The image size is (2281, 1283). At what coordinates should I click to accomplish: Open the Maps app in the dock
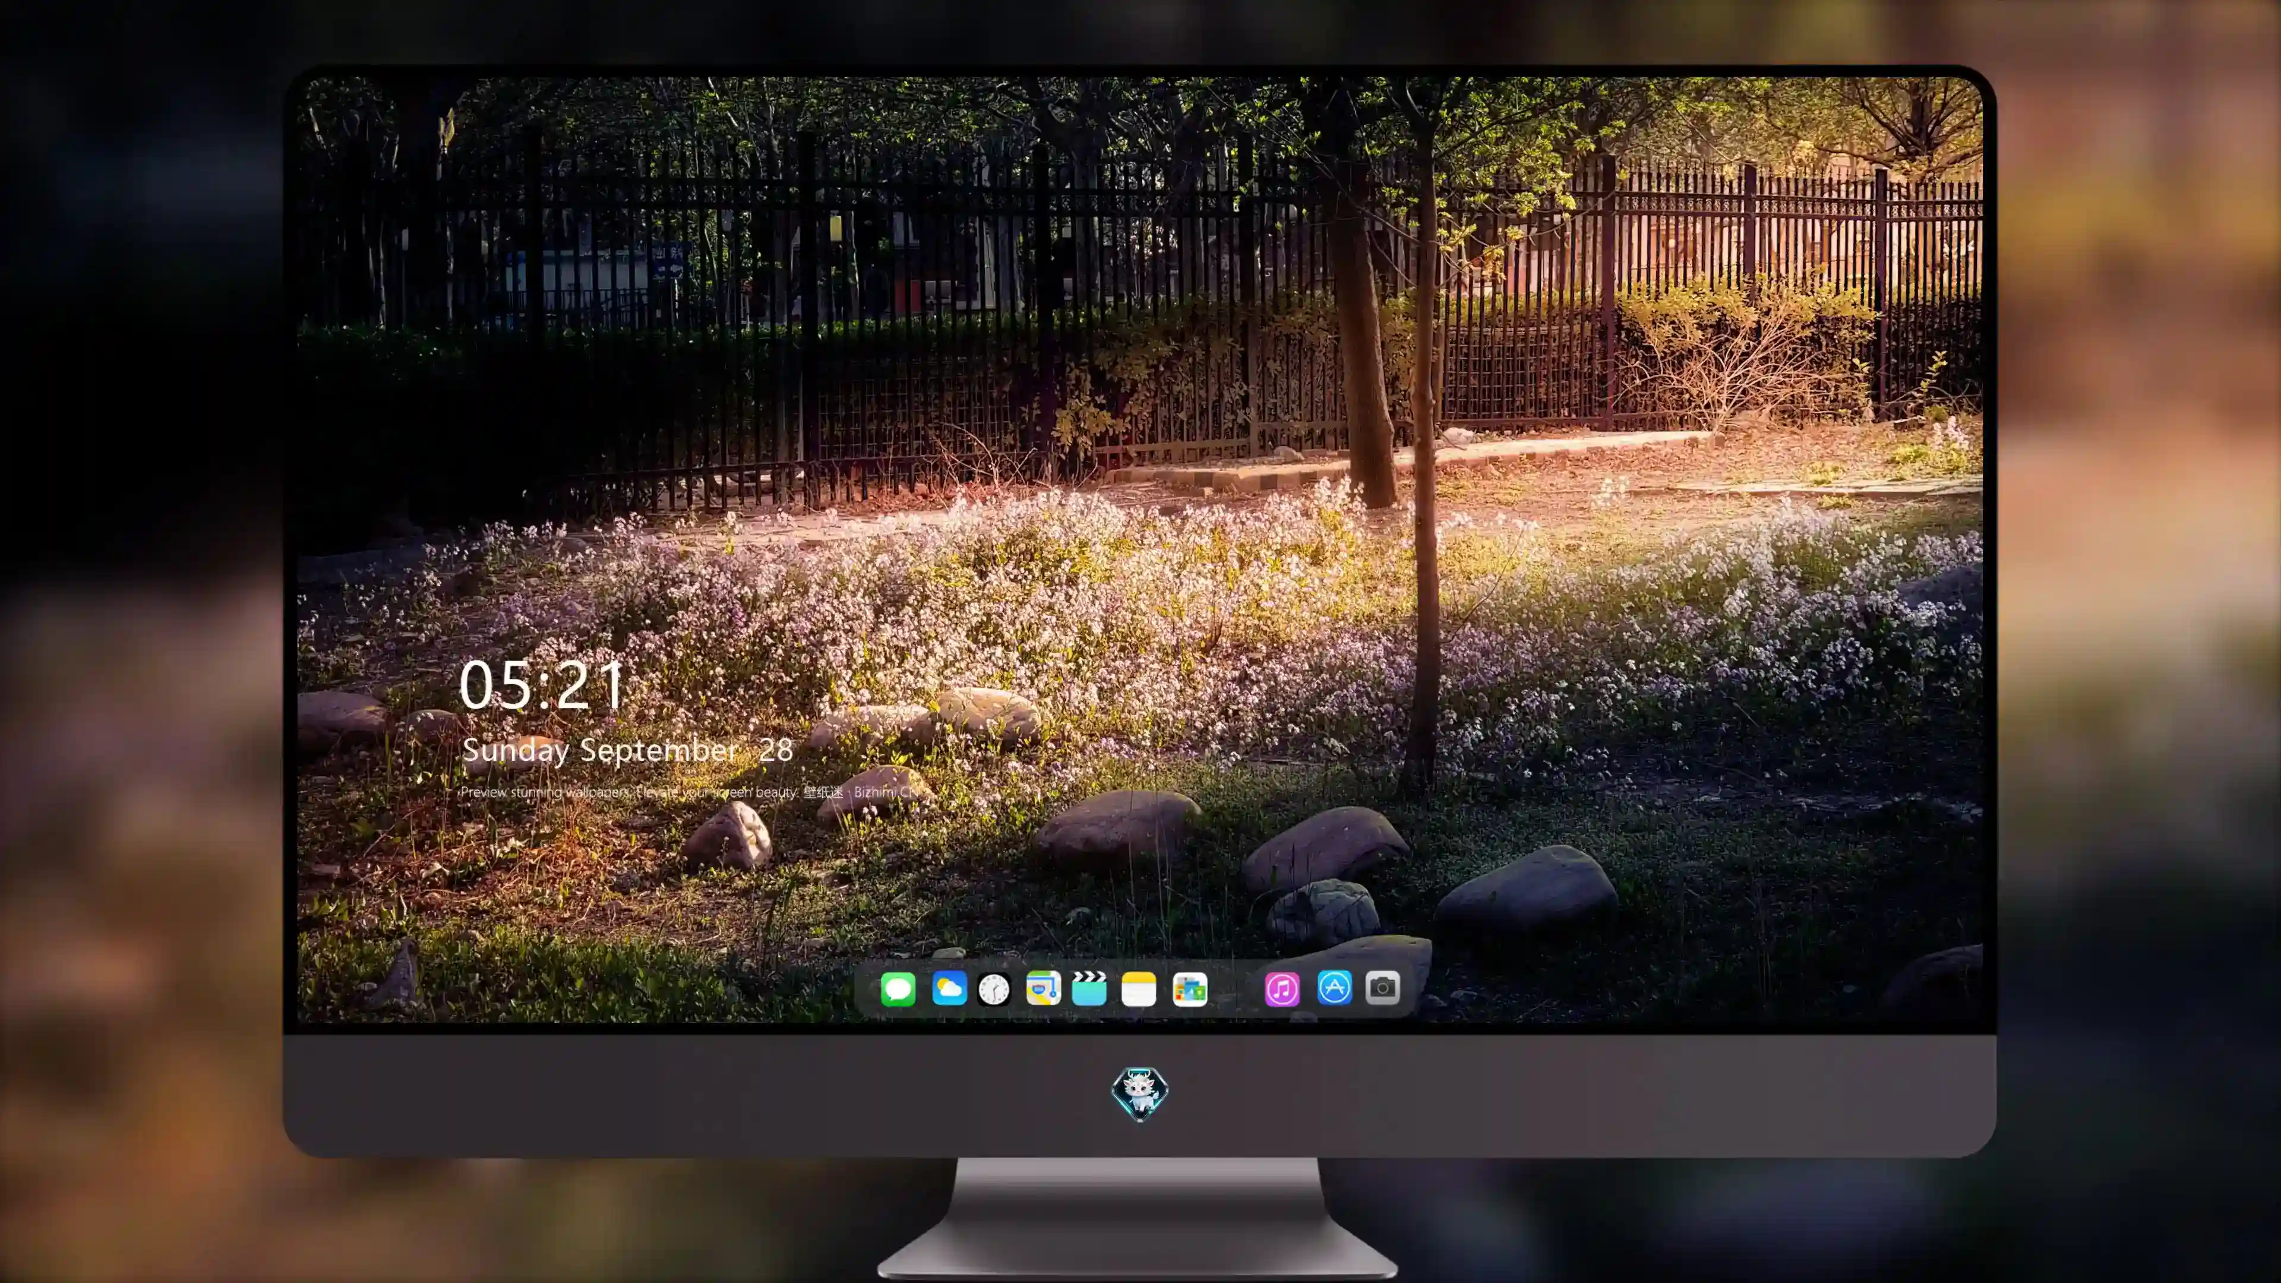[1043, 988]
